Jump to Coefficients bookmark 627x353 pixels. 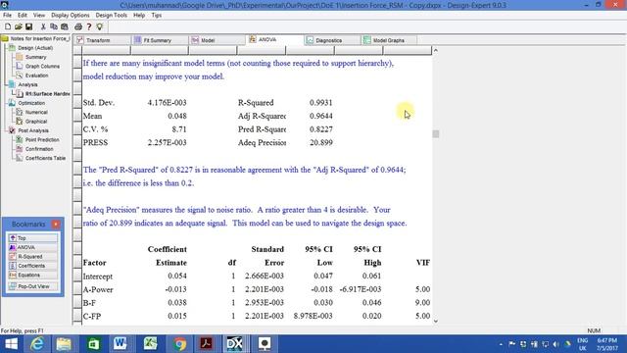(32, 266)
